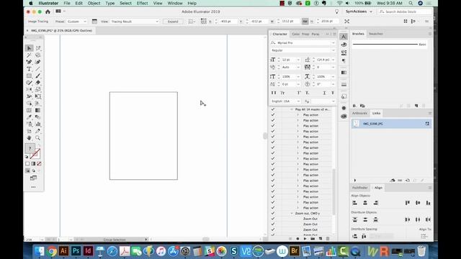Image resolution: width=461 pixels, height=259 pixels.
Task: Open Gradient panel icon in side dock
Action: (344, 73)
